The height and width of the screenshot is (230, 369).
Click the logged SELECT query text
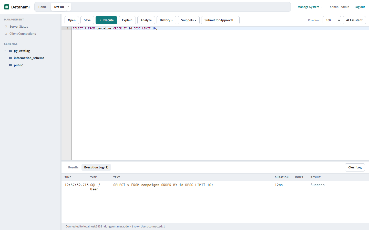(163, 185)
